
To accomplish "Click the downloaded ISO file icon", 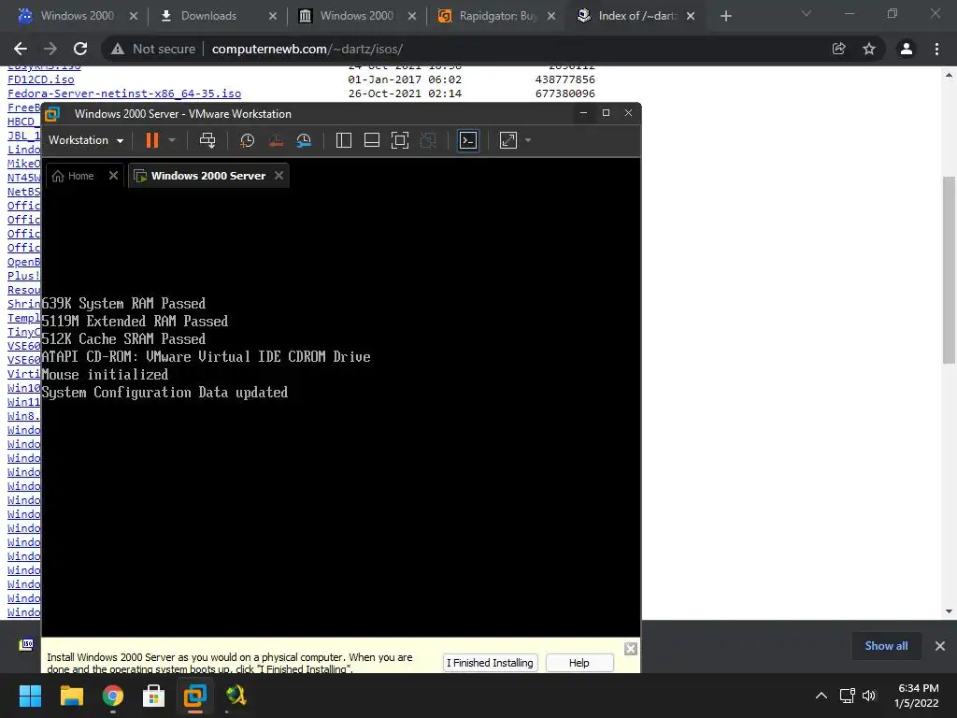I will pyautogui.click(x=26, y=645).
